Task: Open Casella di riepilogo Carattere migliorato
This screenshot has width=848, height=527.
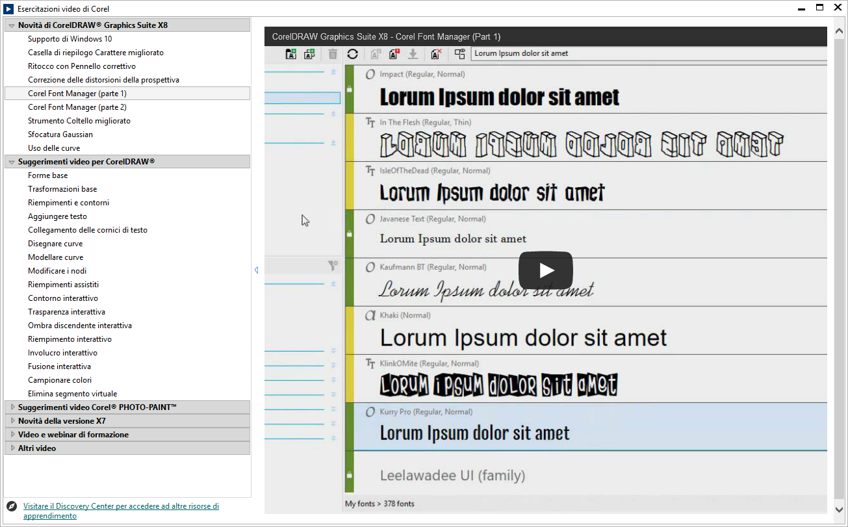Action: [x=96, y=53]
